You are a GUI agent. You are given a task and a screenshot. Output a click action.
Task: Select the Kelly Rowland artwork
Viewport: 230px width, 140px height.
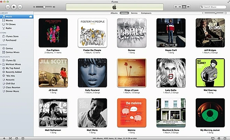coord(92,73)
